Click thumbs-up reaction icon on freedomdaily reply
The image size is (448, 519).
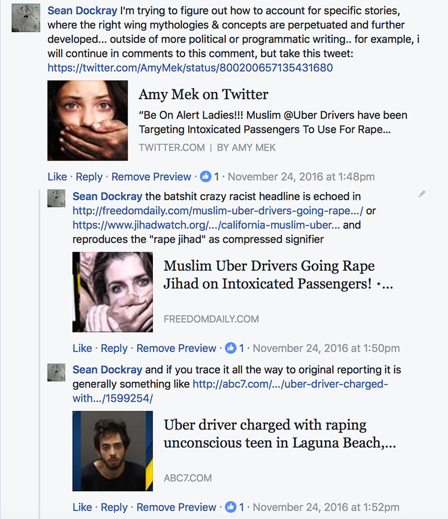pyautogui.click(x=231, y=348)
